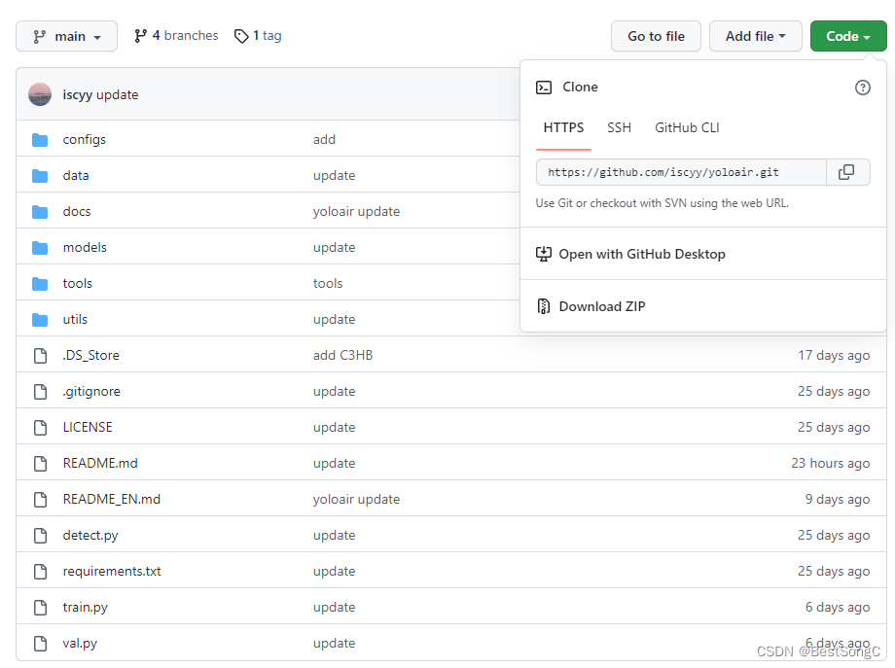Open the configs row 'add' commit message
Viewport: 895px width, 668px height.
point(324,140)
